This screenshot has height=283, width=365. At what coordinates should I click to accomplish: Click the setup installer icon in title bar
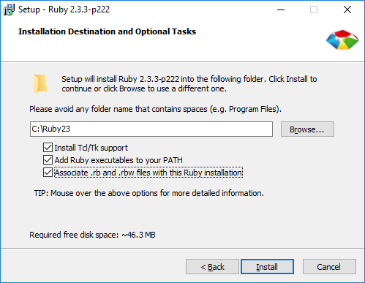9,10
